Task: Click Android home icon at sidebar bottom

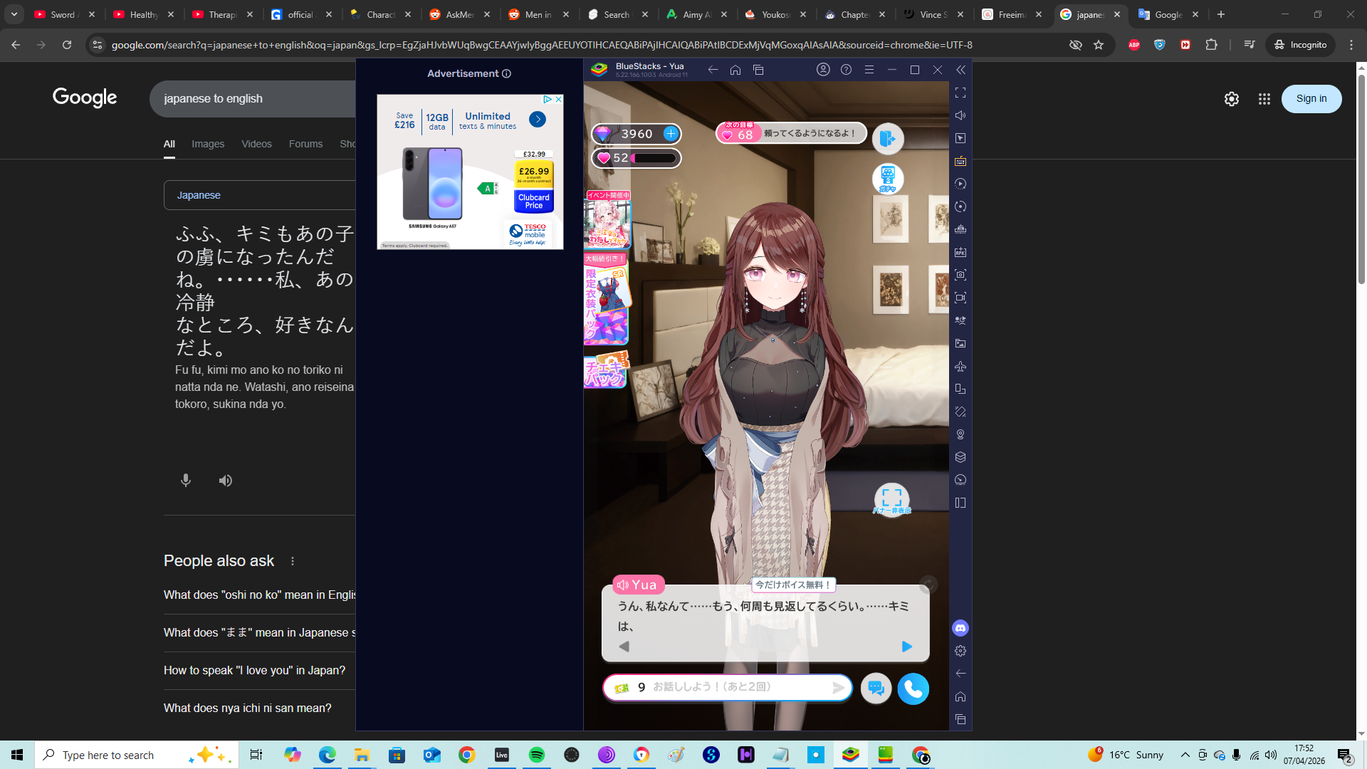Action: click(x=960, y=696)
